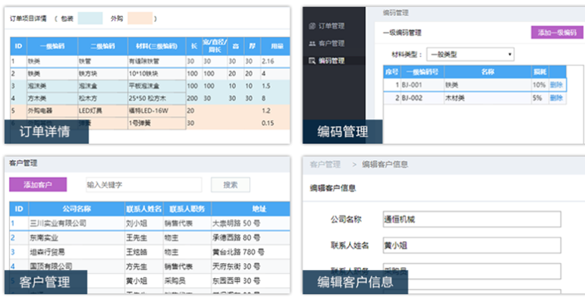Click the 外购 peach legend swatch

[140, 18]
